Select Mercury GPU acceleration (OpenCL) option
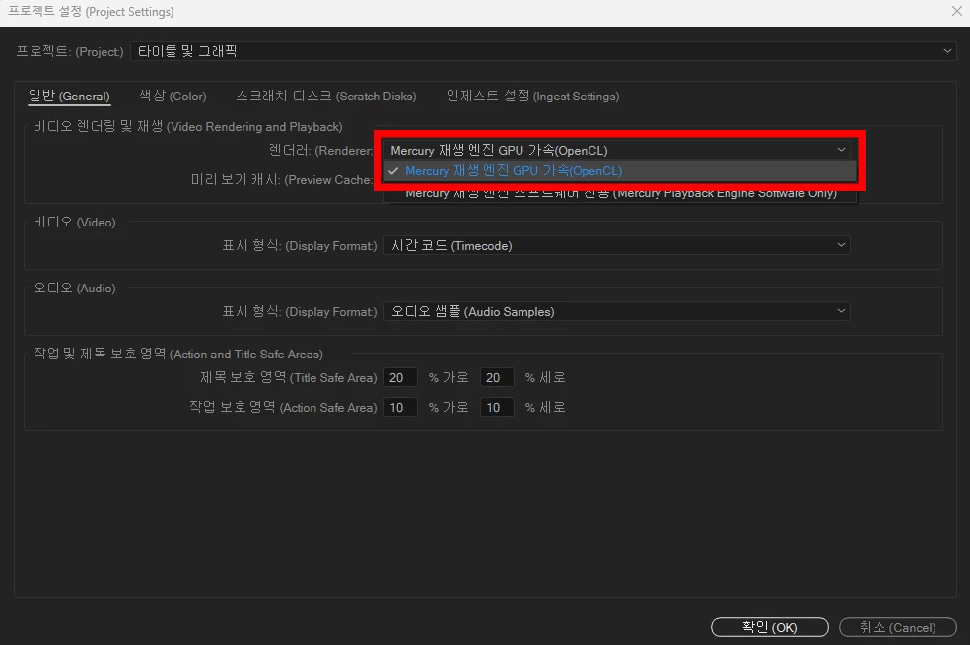Screen dimensions: 970x645 pos(620,171)
